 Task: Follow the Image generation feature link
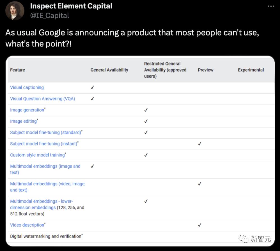click(27, 110)
